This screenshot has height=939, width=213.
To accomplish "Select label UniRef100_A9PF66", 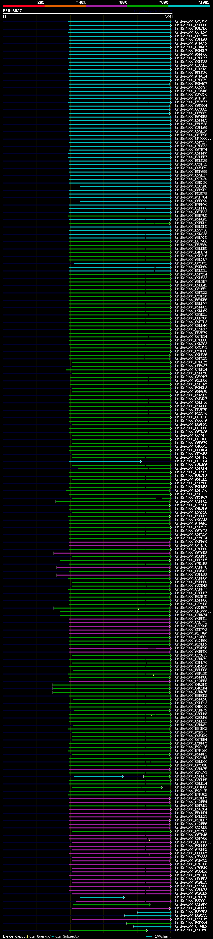I will pos(191,54).
